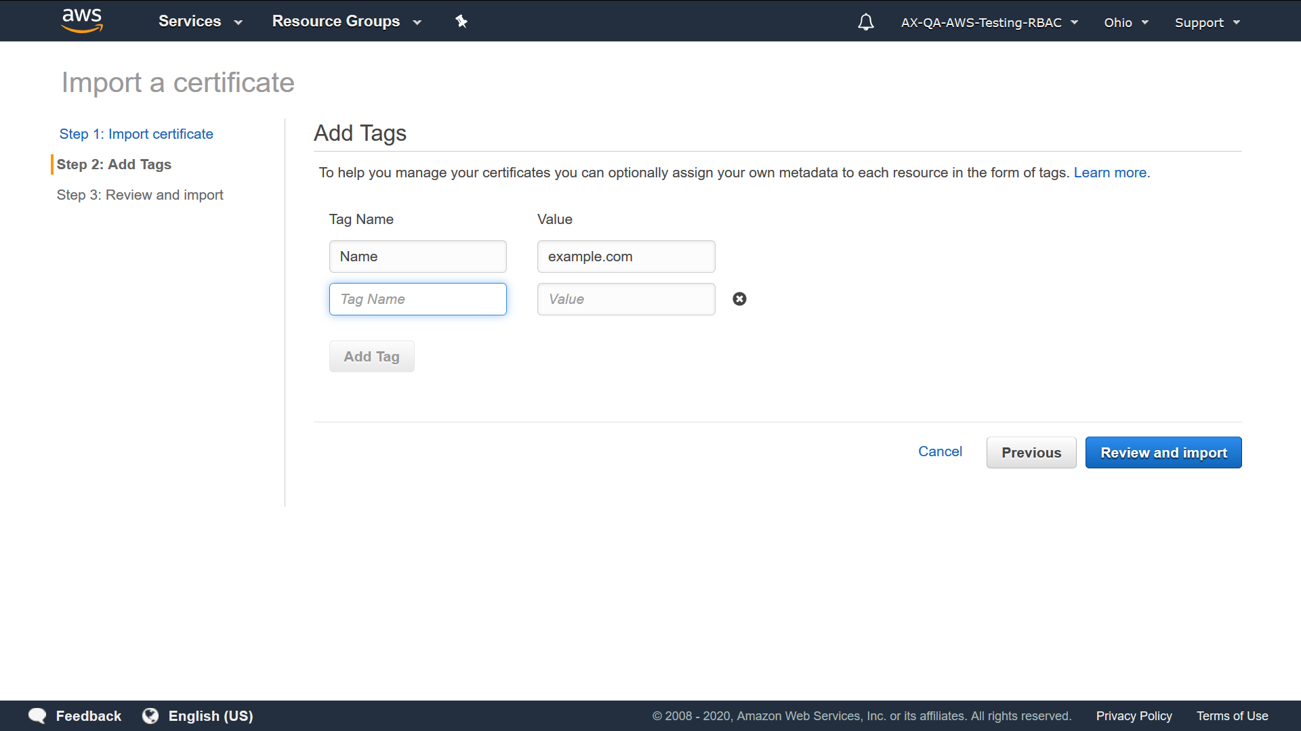Click Review and import button
The width and height of the screenshot is (1301, 731).
point(1163,453)
